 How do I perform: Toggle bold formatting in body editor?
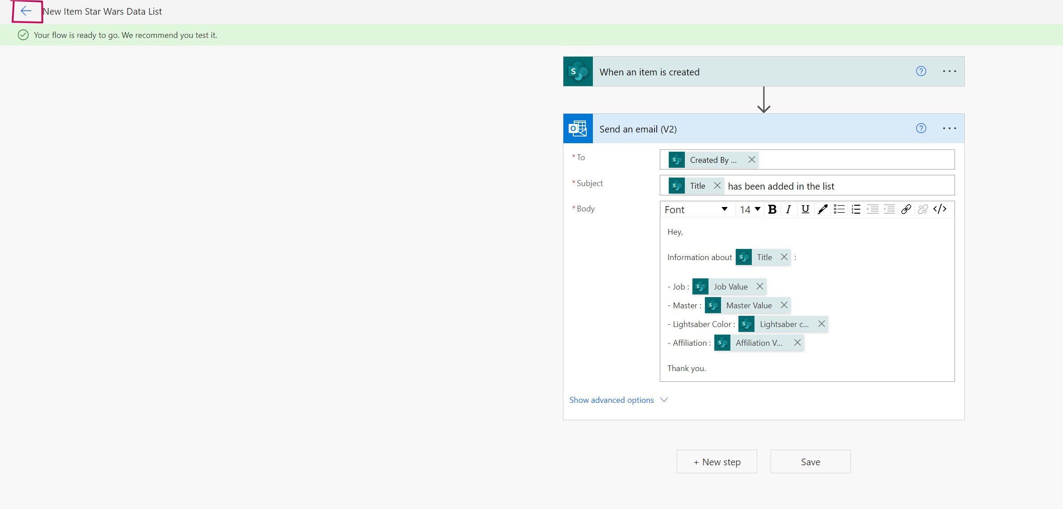pyautogui.click(x=772, y=209)
